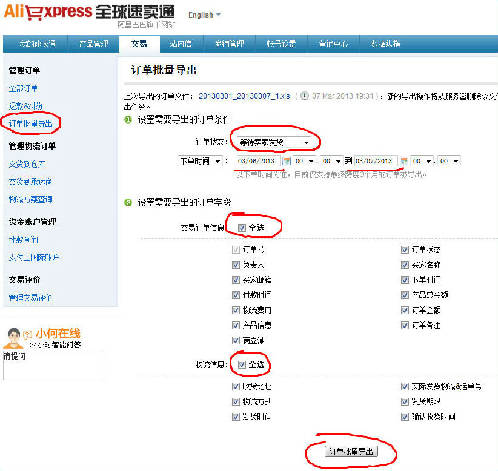Open the start hour dropdown after 03/06/2013
The image size is (498, 471).
tap(304, 161)
